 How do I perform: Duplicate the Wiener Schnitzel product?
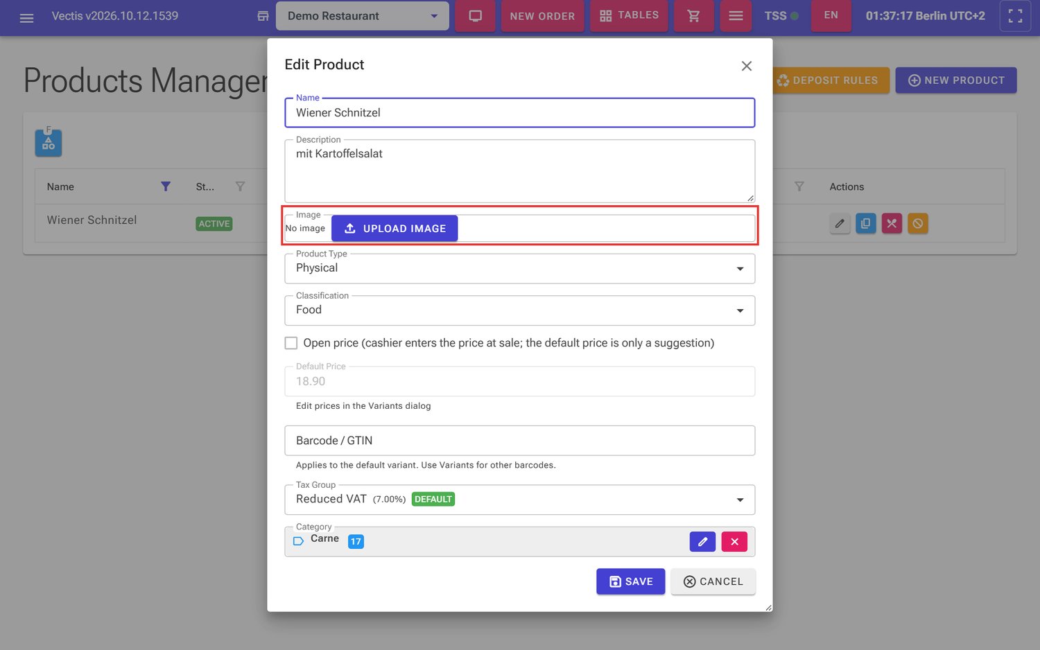[865, 223]
